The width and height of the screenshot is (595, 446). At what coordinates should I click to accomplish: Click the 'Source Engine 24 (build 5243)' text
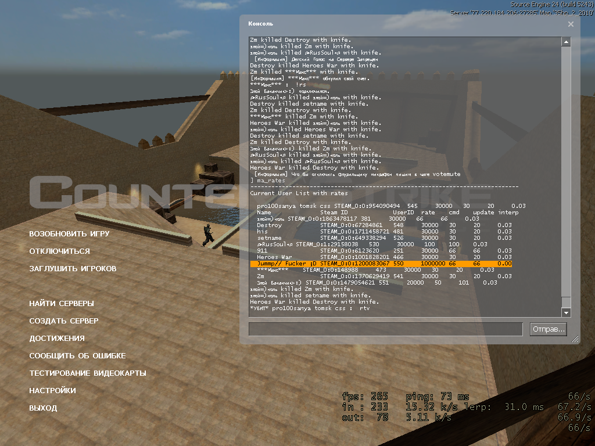[x=552, y=5]
